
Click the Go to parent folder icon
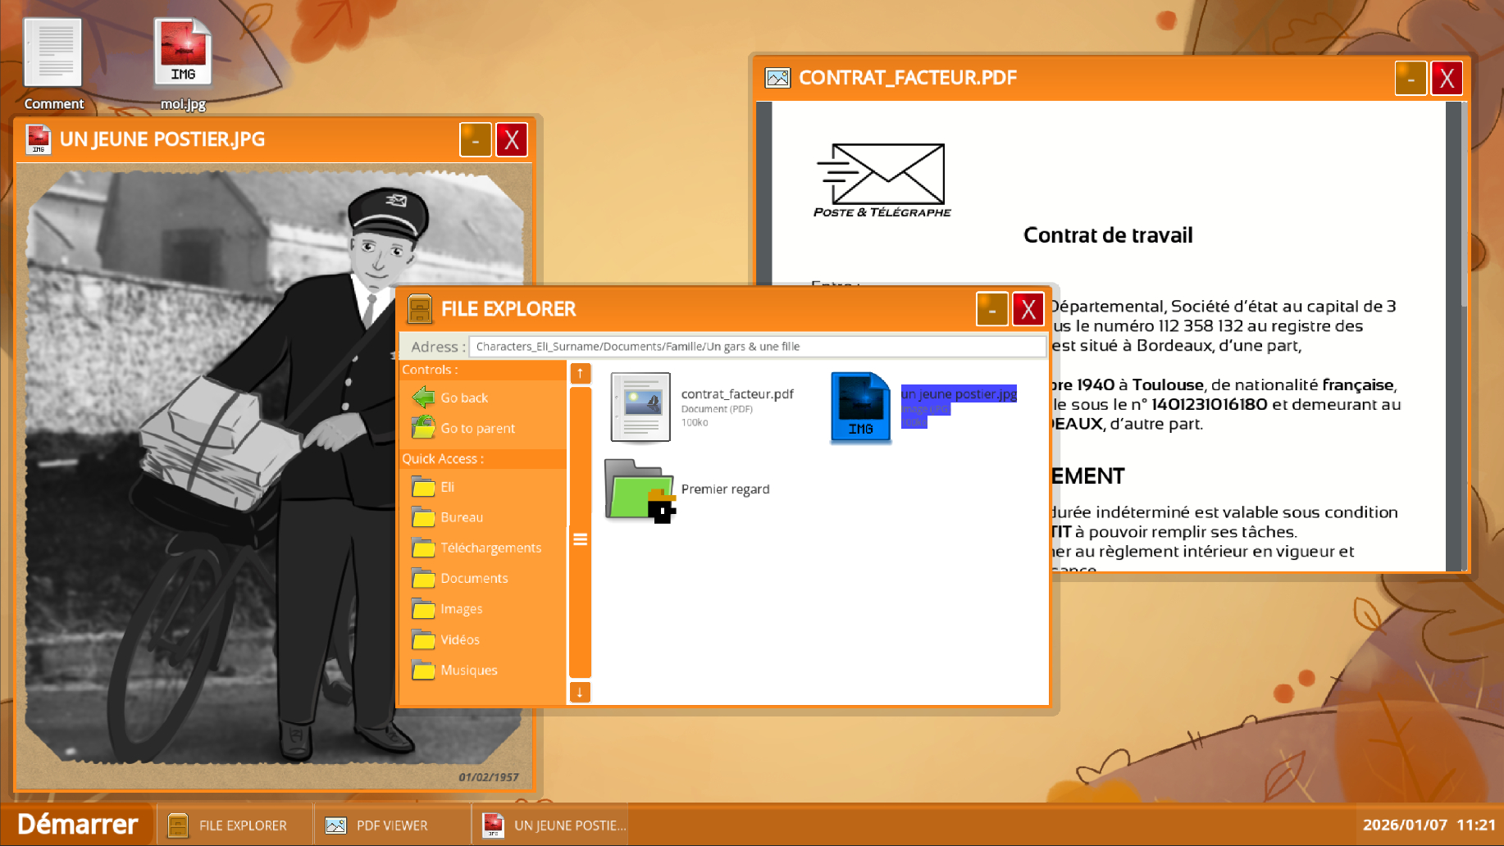(423, 428)
